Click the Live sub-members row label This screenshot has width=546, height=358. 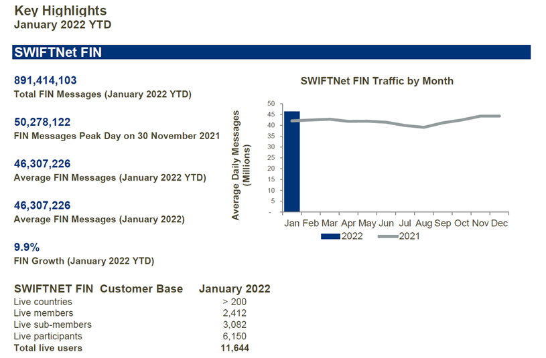point(52,325)
